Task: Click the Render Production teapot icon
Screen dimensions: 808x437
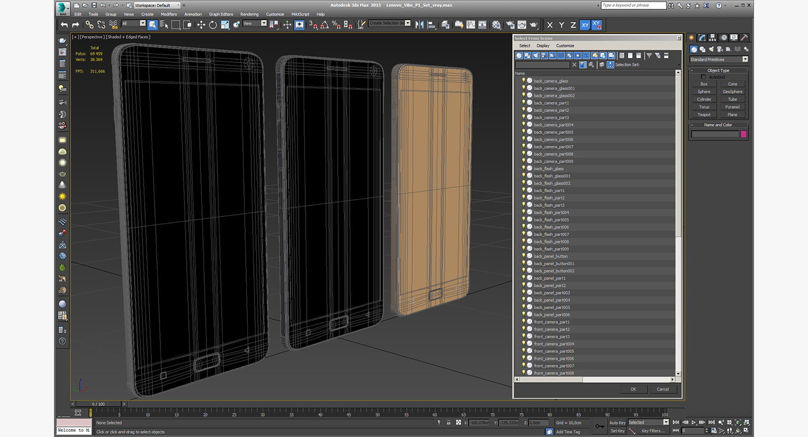Action: coord(533,25)
